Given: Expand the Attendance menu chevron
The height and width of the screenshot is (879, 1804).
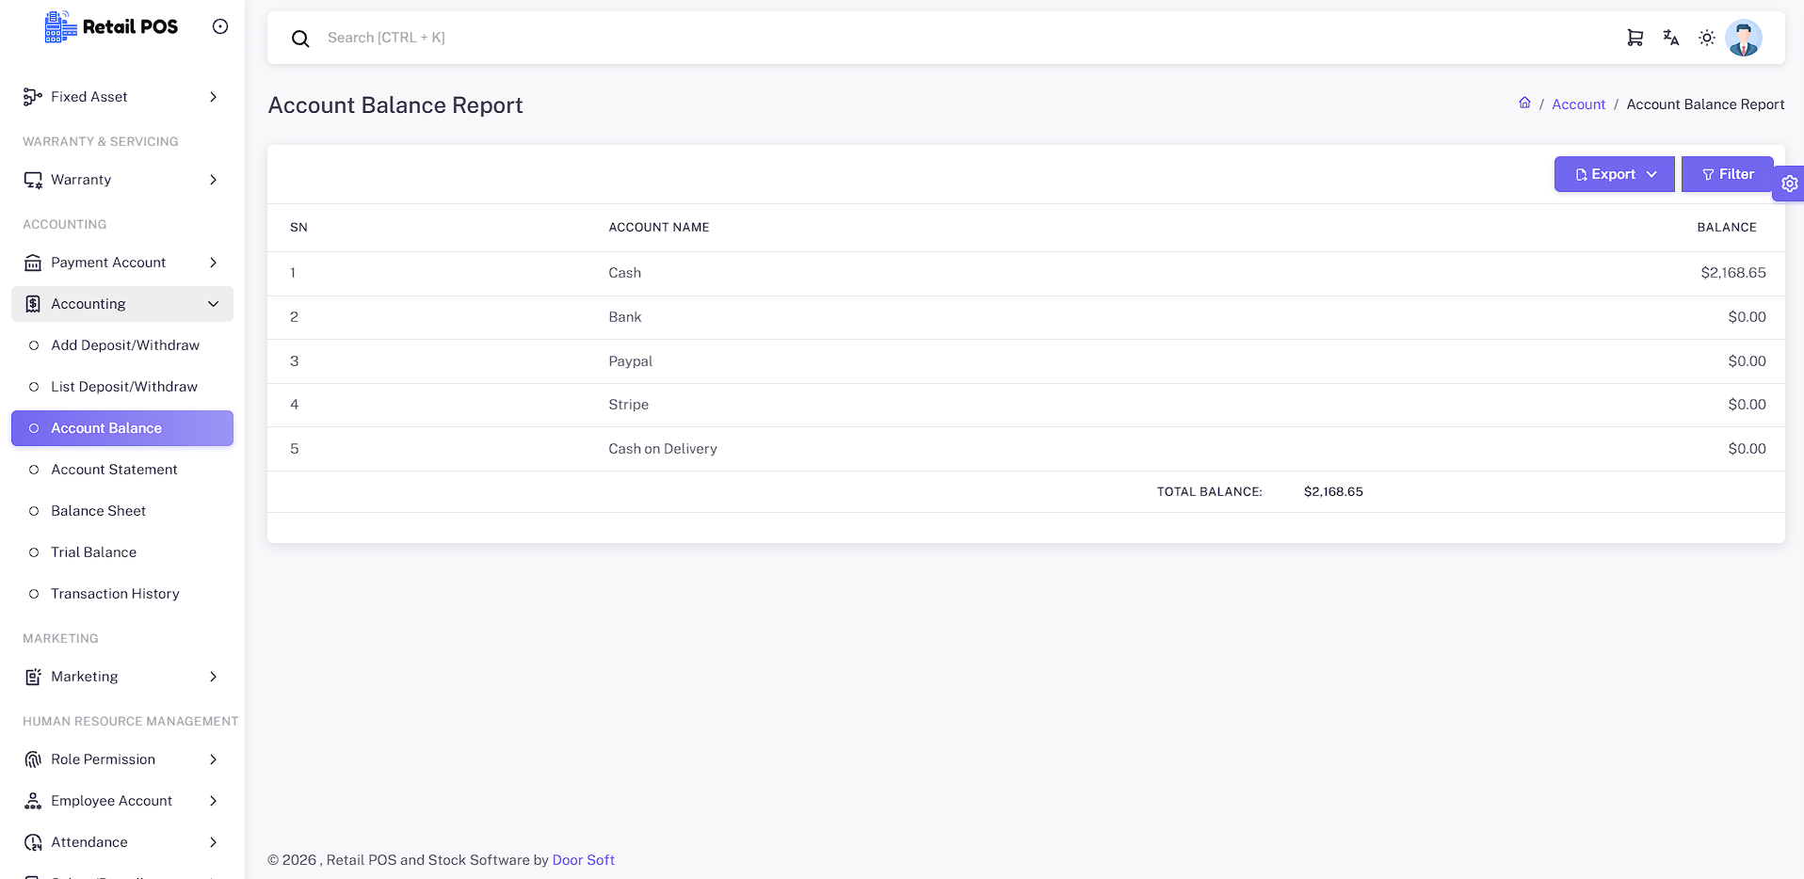Looking at the screenshot, I should point(214,842).
